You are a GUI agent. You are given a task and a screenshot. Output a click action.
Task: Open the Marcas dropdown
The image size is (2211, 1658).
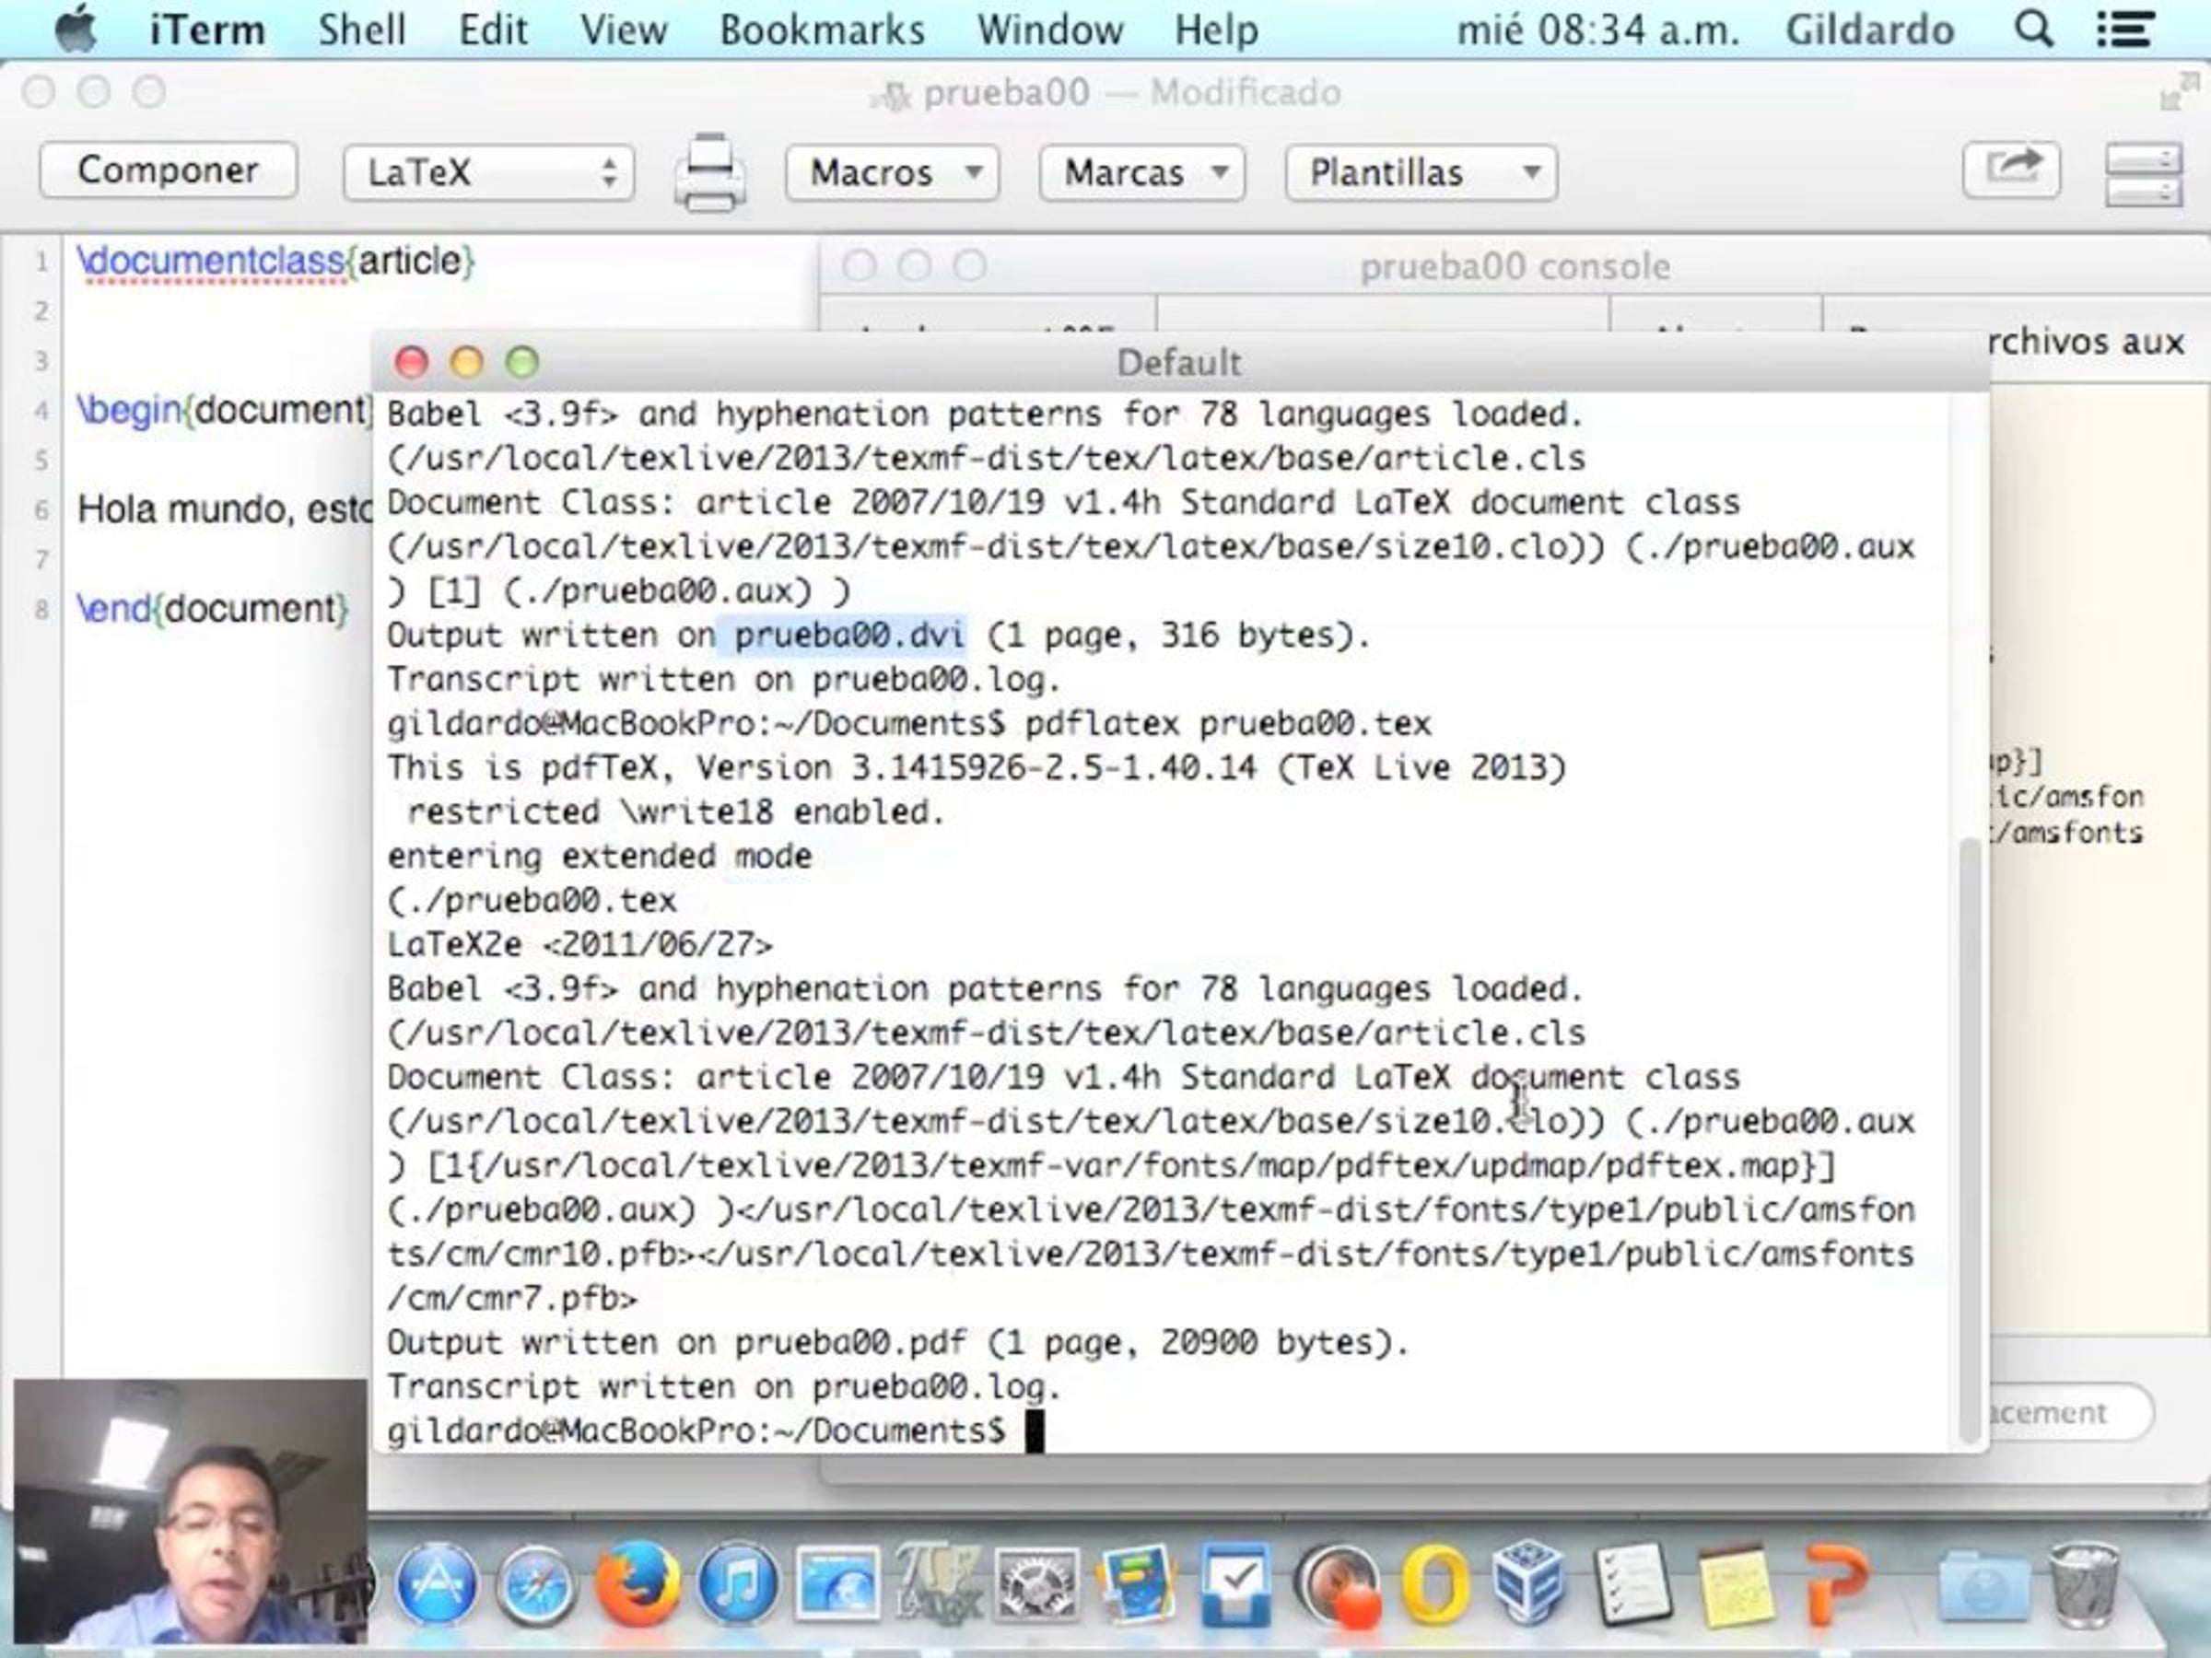(x=1141, y=173)
